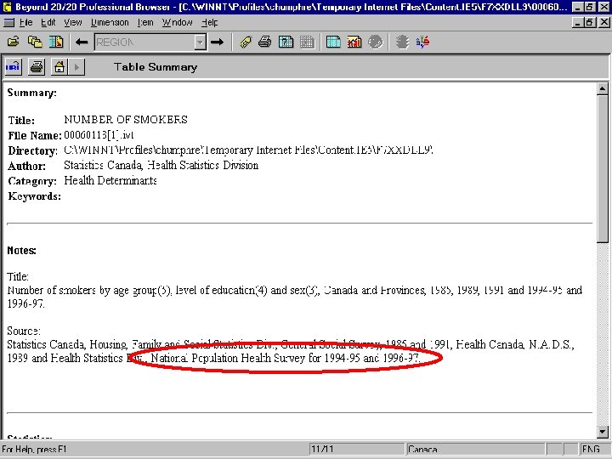612x459 pixels.
Task: Click status bar entry 11/11
Action: 356,450
